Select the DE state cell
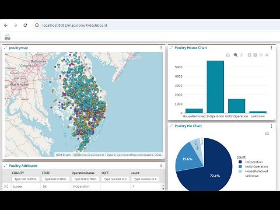This screenshot has width=280, height=210. tap(55, 186)
